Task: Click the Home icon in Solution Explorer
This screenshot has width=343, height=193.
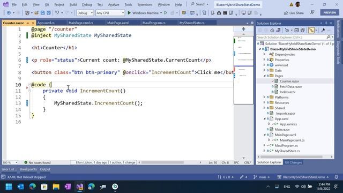Action: (272, 30)
